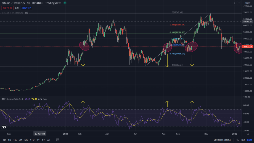Click the red sell price 43879.26 button
Viewport: 254px width, 143px height.
point(6,8)
